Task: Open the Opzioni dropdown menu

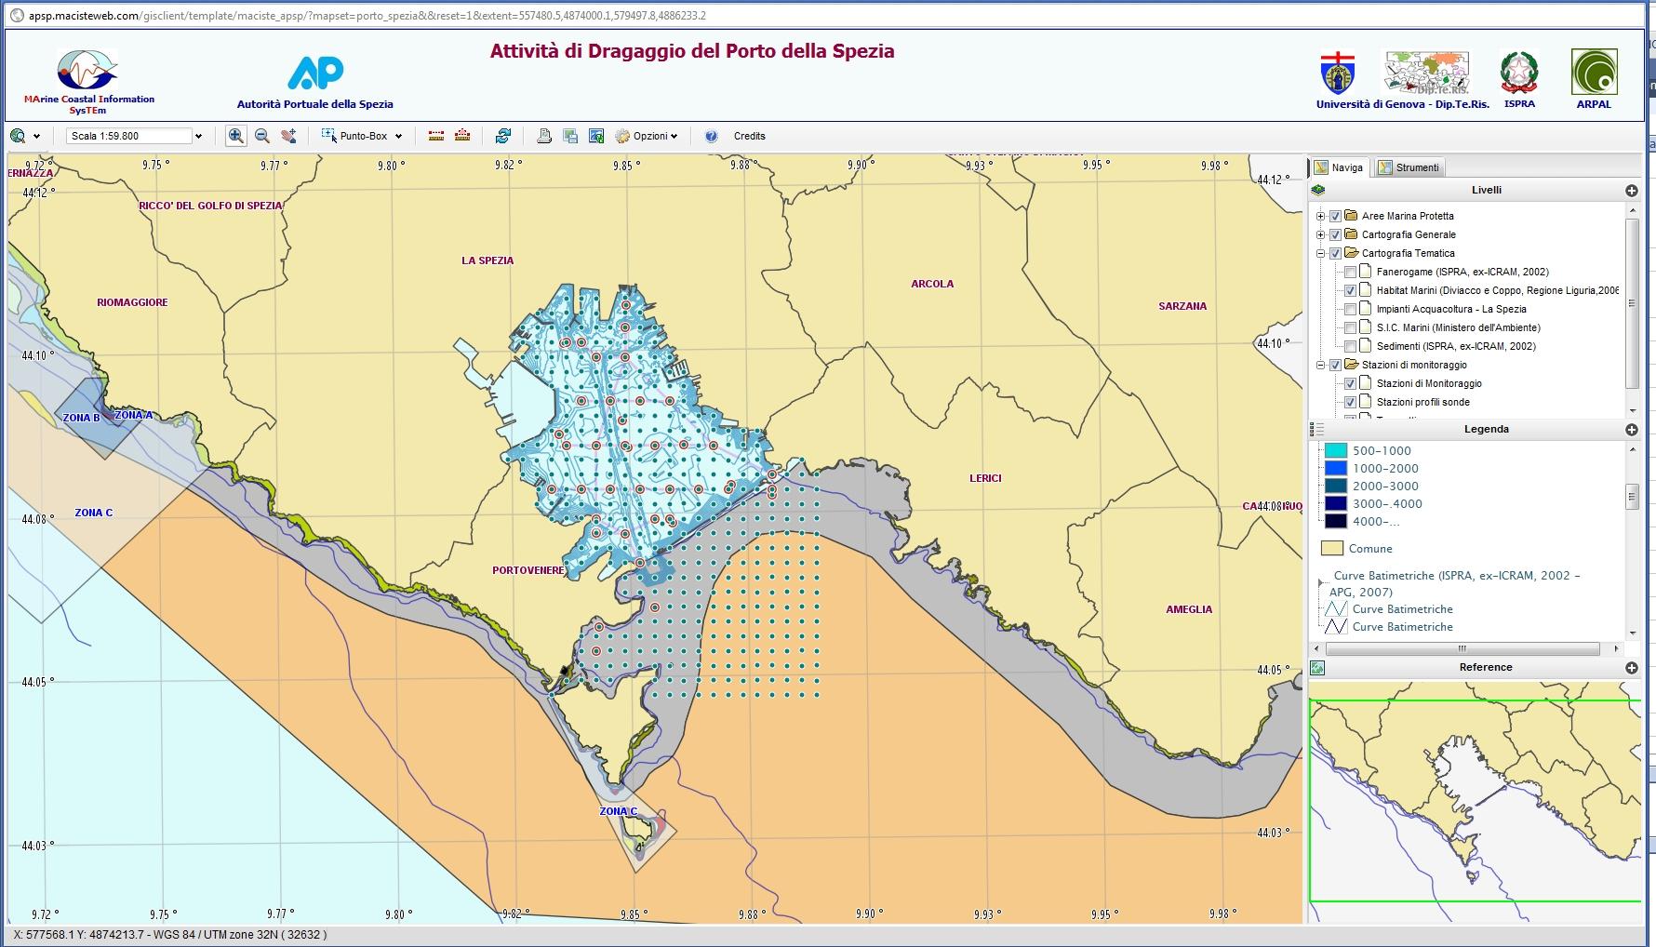Action: coord(648,136)
